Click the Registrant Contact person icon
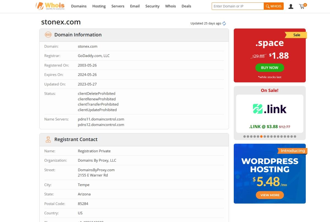 click(x=48, y=139)
